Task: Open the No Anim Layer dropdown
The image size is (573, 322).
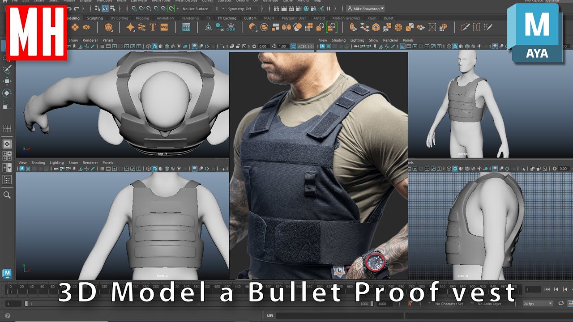Action: coord(489,304)
